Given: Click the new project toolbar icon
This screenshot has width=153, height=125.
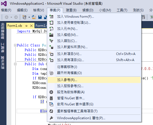Looking at the screenshot, I should (x=24, y=17).
